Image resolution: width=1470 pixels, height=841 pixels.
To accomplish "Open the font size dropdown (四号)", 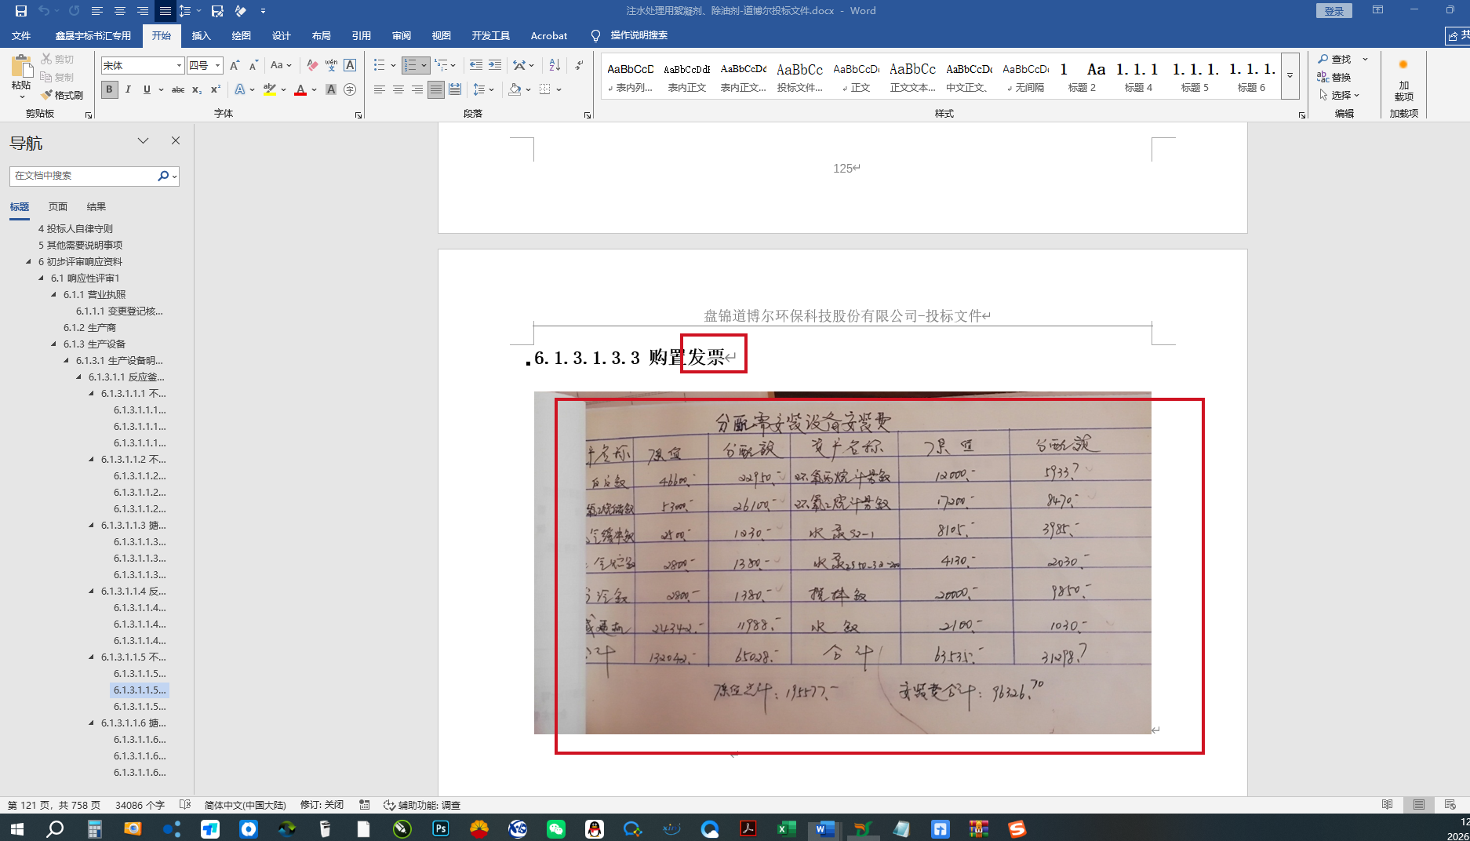I will pyautogui.click(x=217, y=65).
